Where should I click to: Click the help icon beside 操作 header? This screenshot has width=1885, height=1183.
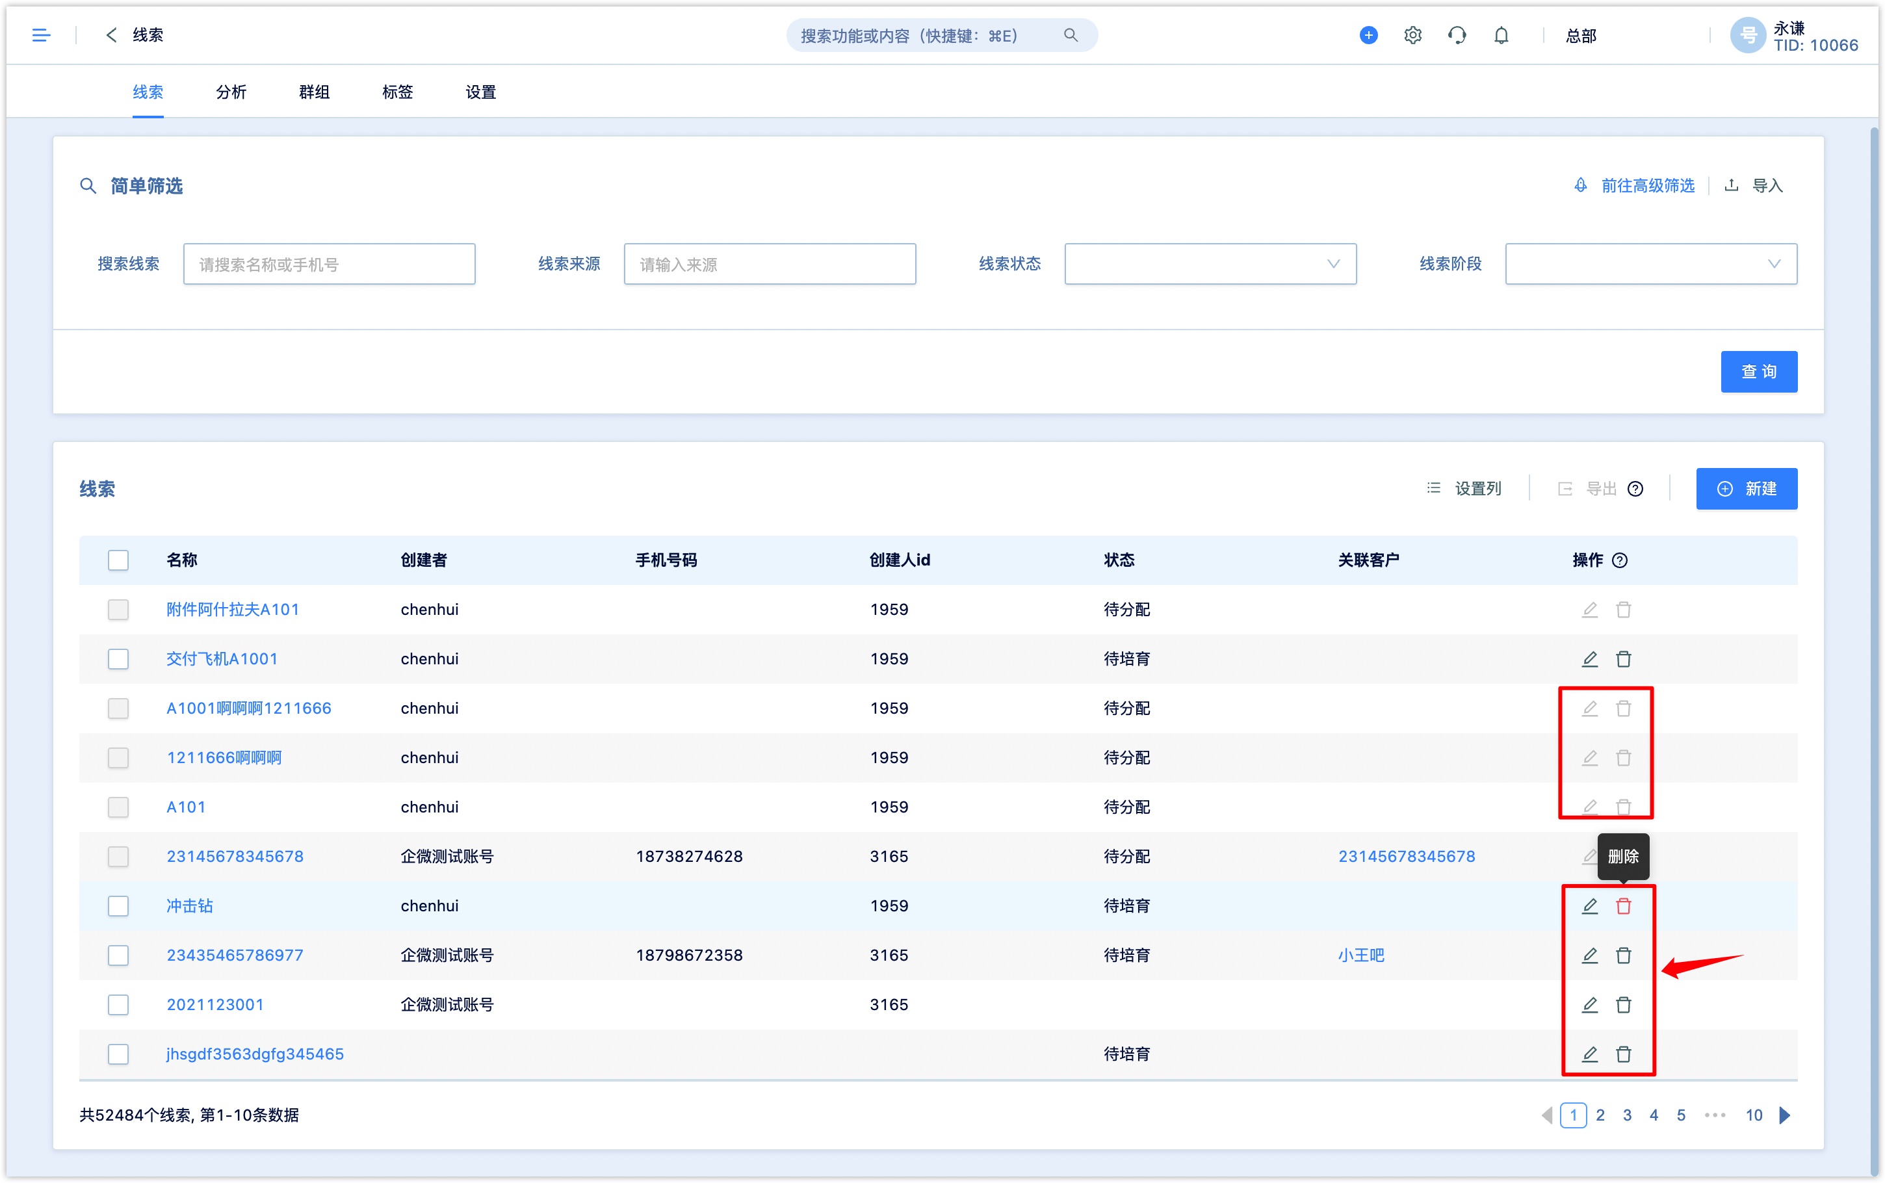1620,560
